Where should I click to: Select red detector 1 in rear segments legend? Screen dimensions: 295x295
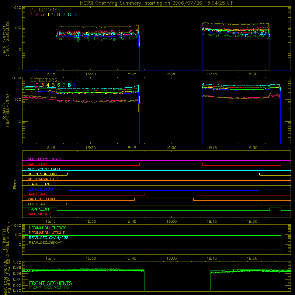click(32, 85)
